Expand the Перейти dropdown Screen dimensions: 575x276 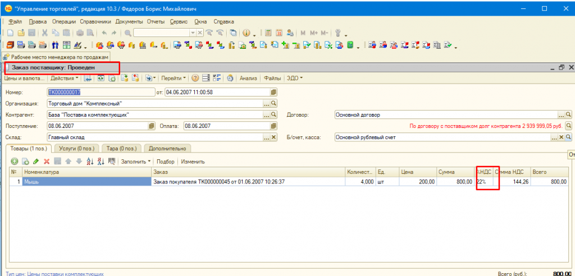coord(171,79)
